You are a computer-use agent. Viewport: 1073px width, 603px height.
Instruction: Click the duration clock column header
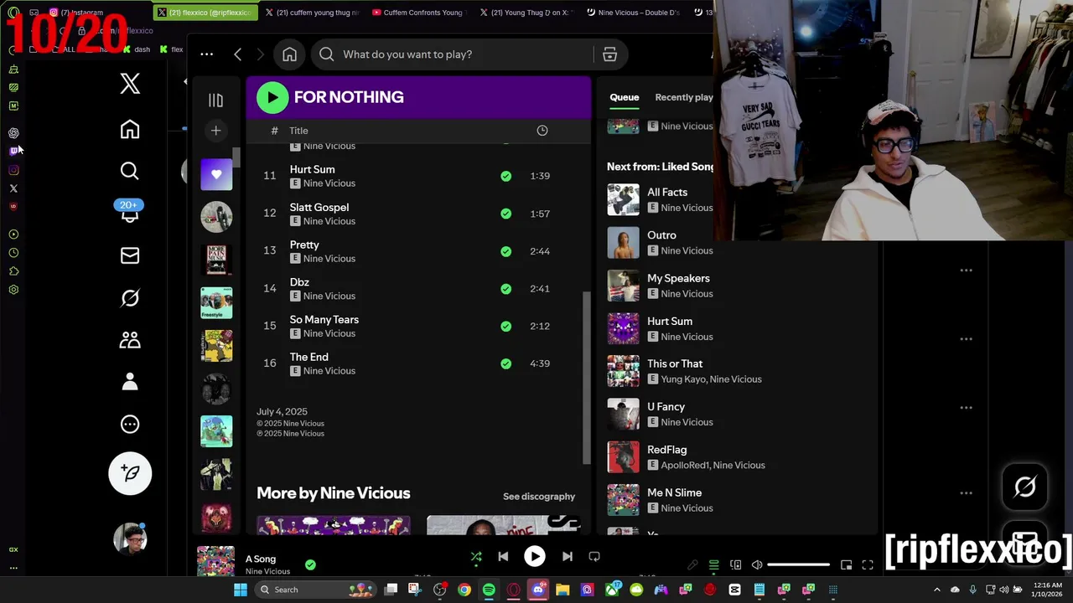tap(542, 131)
